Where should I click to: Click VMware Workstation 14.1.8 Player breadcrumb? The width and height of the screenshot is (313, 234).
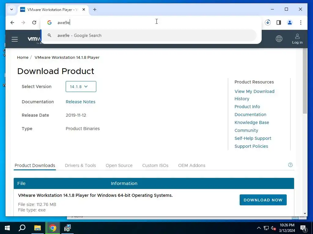pyautogui.click(x=67, y=57)
